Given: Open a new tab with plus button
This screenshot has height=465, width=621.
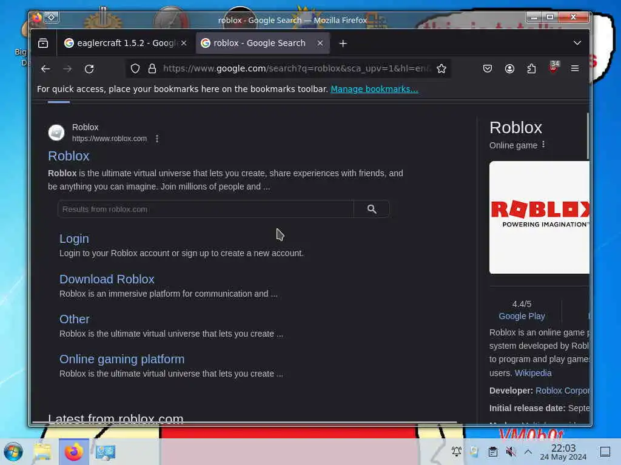Looking at the screenshot, I should click(343, 44).
